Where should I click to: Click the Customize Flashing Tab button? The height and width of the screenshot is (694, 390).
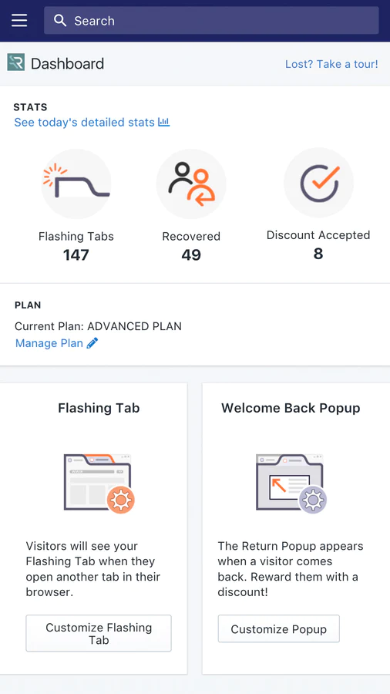point(99,633)
